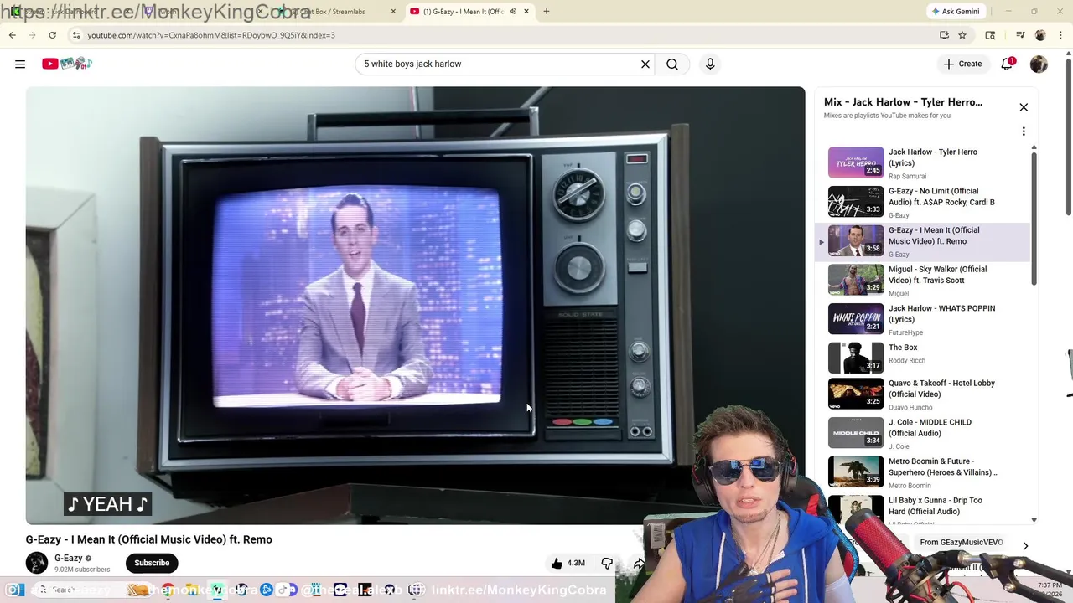Open the Mix playlist options menu
The image size is (1073, 603).
click(x=1024, y=131)
